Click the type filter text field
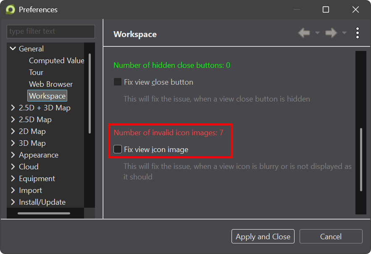This screenshot has width=371, height=254. coord(50,32)
